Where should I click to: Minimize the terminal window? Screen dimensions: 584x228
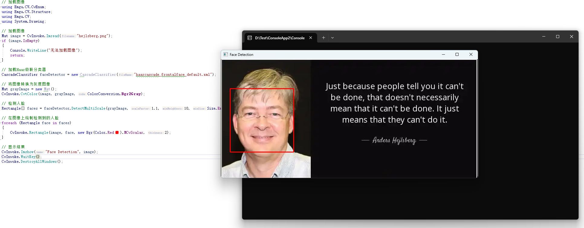click(x=543, y=37)
